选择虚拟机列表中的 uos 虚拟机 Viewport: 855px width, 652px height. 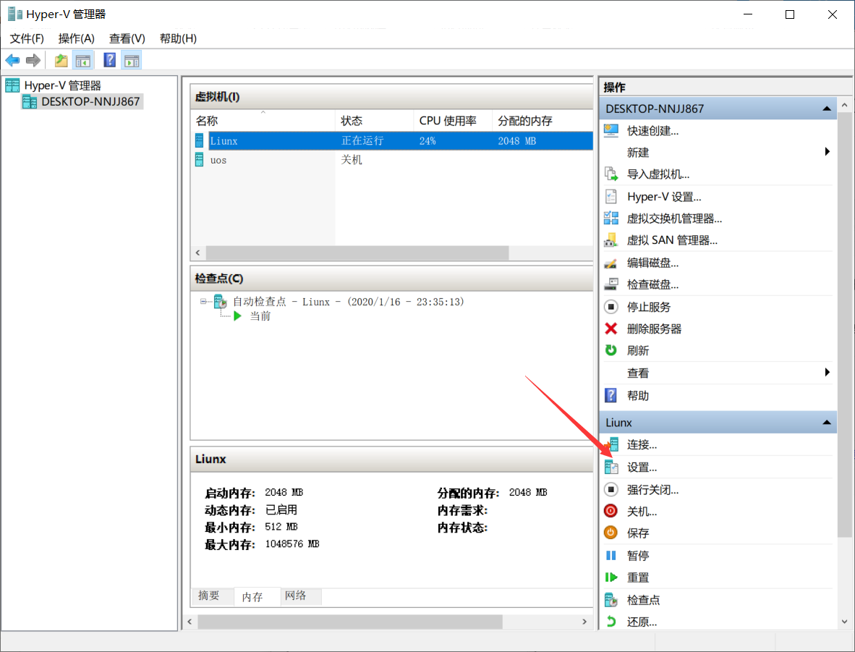click(218, 159)
